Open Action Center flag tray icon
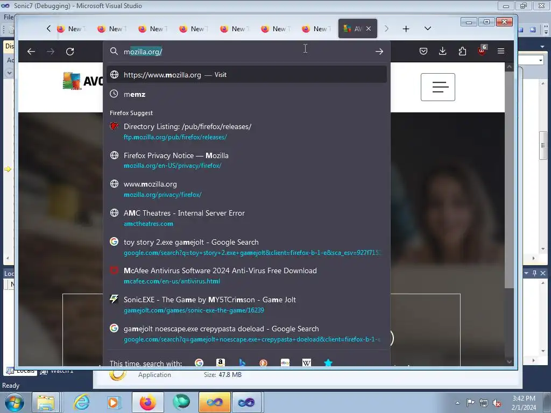This screenshot has height=413, width=551. [470, 402]
